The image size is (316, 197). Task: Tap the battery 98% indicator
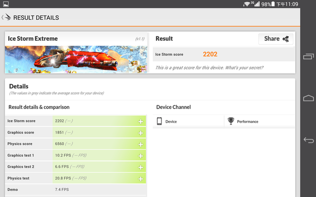[x=268, y=4]
